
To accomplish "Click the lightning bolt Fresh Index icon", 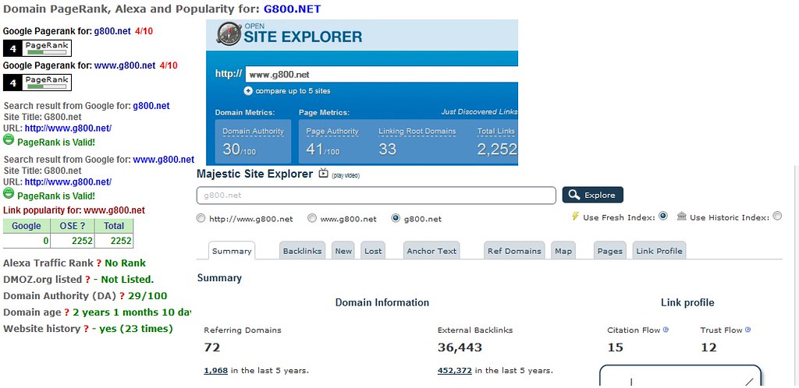I will tap(575, 217).
